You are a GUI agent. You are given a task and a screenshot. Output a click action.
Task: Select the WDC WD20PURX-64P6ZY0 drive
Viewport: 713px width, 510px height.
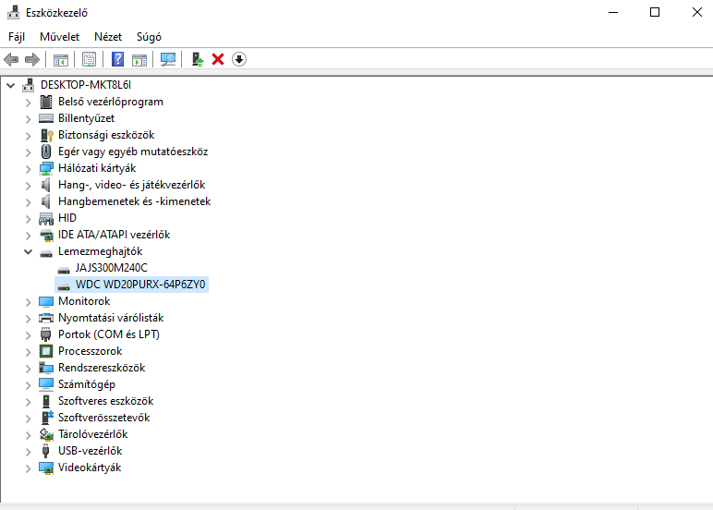140,285
